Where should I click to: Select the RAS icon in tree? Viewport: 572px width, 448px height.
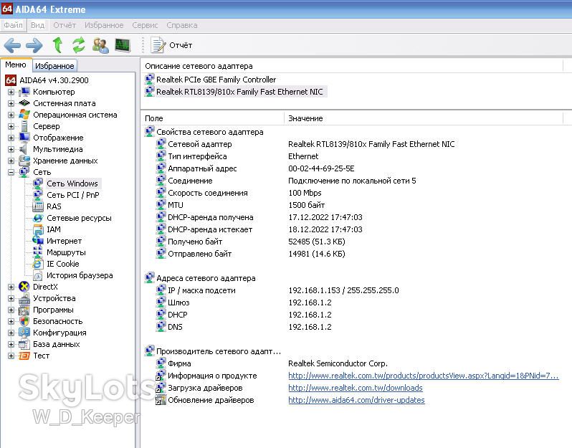click(x=38, y=206)
